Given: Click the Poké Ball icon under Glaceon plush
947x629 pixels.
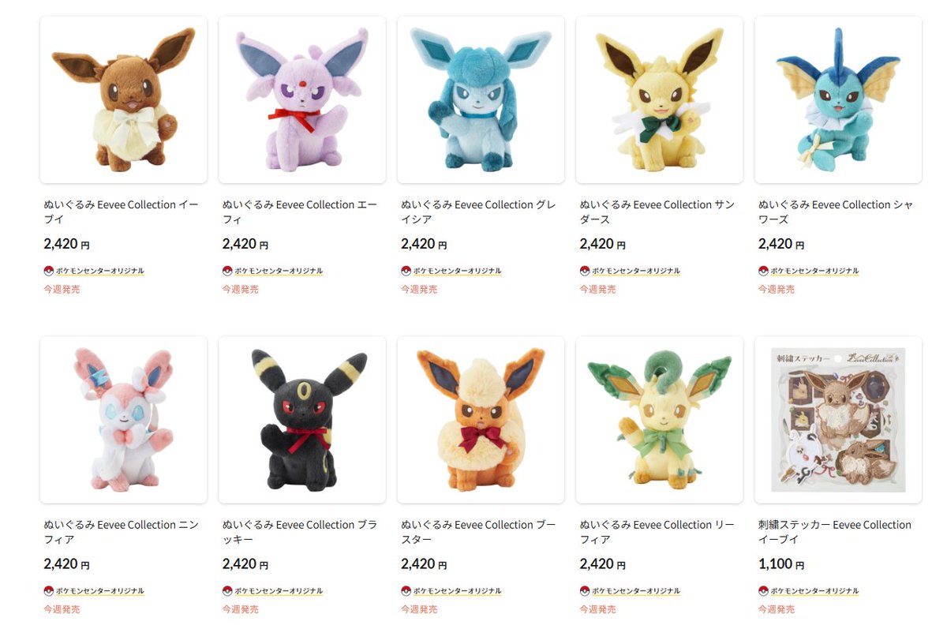Looking at the screenshot, I should click(x=406, y=270).
